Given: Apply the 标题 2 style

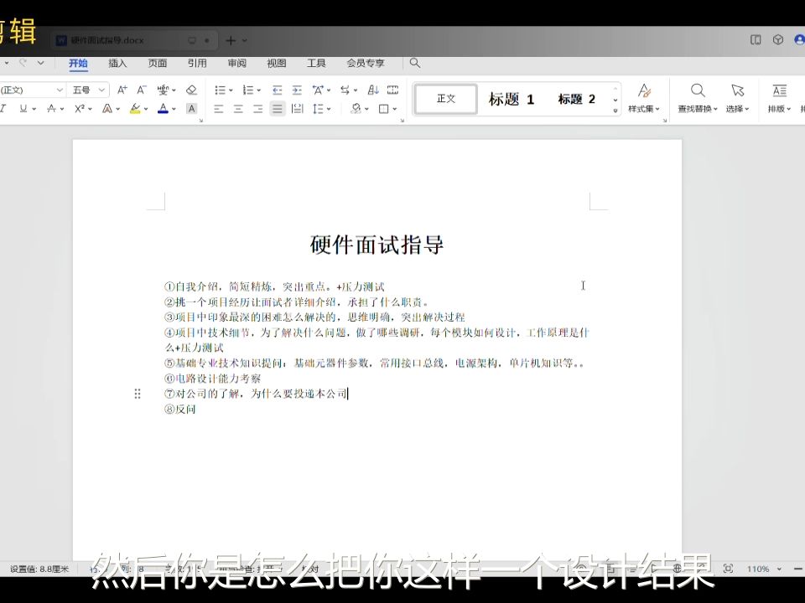Looking at the screenshot, I should click(577, 99).
